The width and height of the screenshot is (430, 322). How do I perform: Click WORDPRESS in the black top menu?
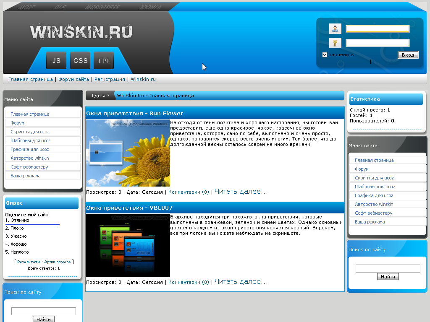(x=103, y=7)
